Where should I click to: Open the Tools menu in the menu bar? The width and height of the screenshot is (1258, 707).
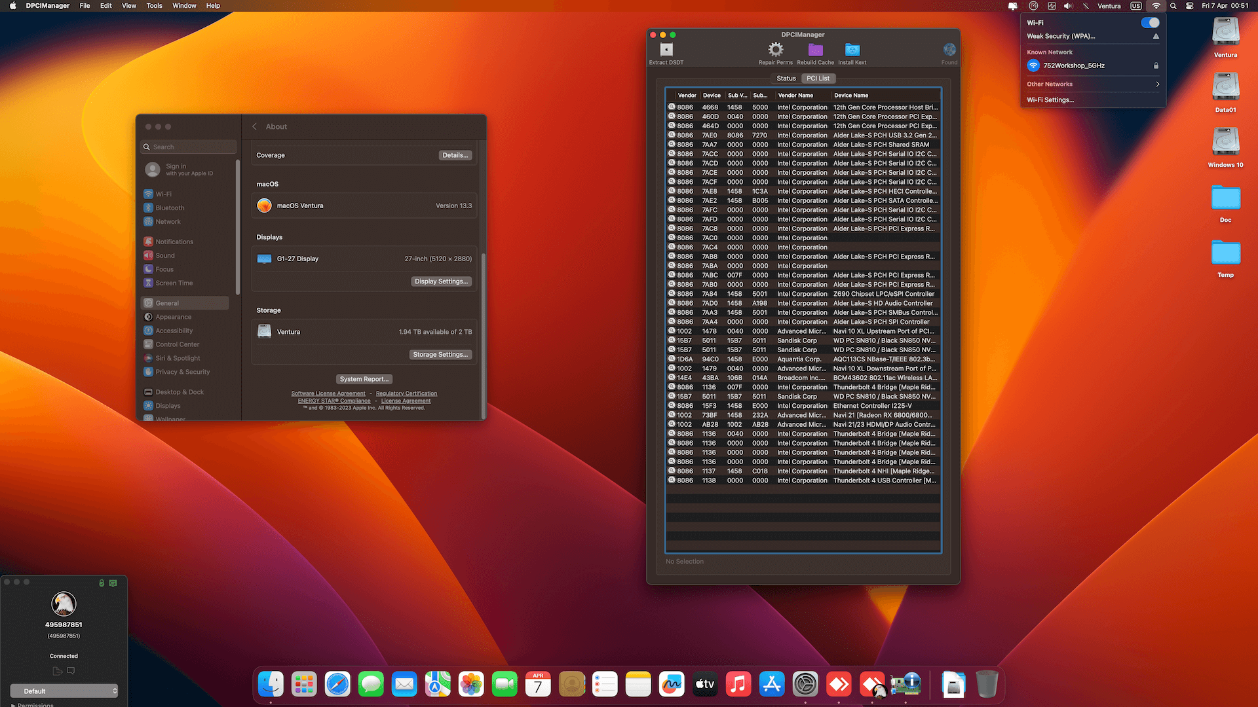(154, 5)
